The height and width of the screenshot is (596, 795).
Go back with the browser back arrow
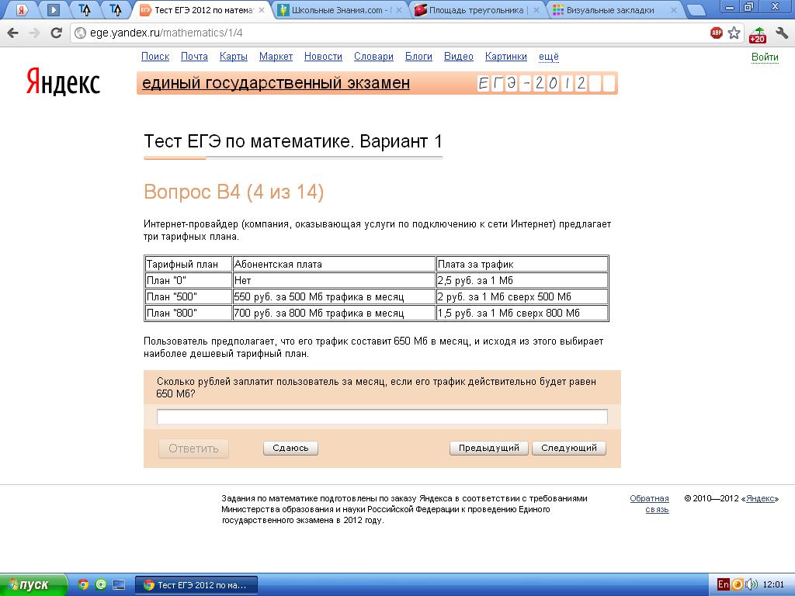(x=12, y=33)
